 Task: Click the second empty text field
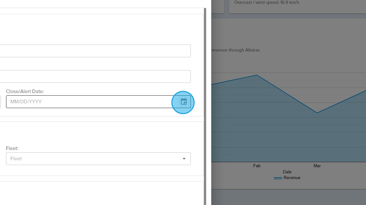coord(95,77)
